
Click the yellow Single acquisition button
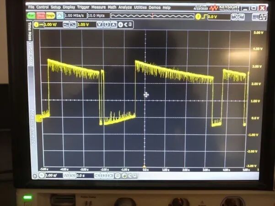pyautogui.click(x=50, y=16)
